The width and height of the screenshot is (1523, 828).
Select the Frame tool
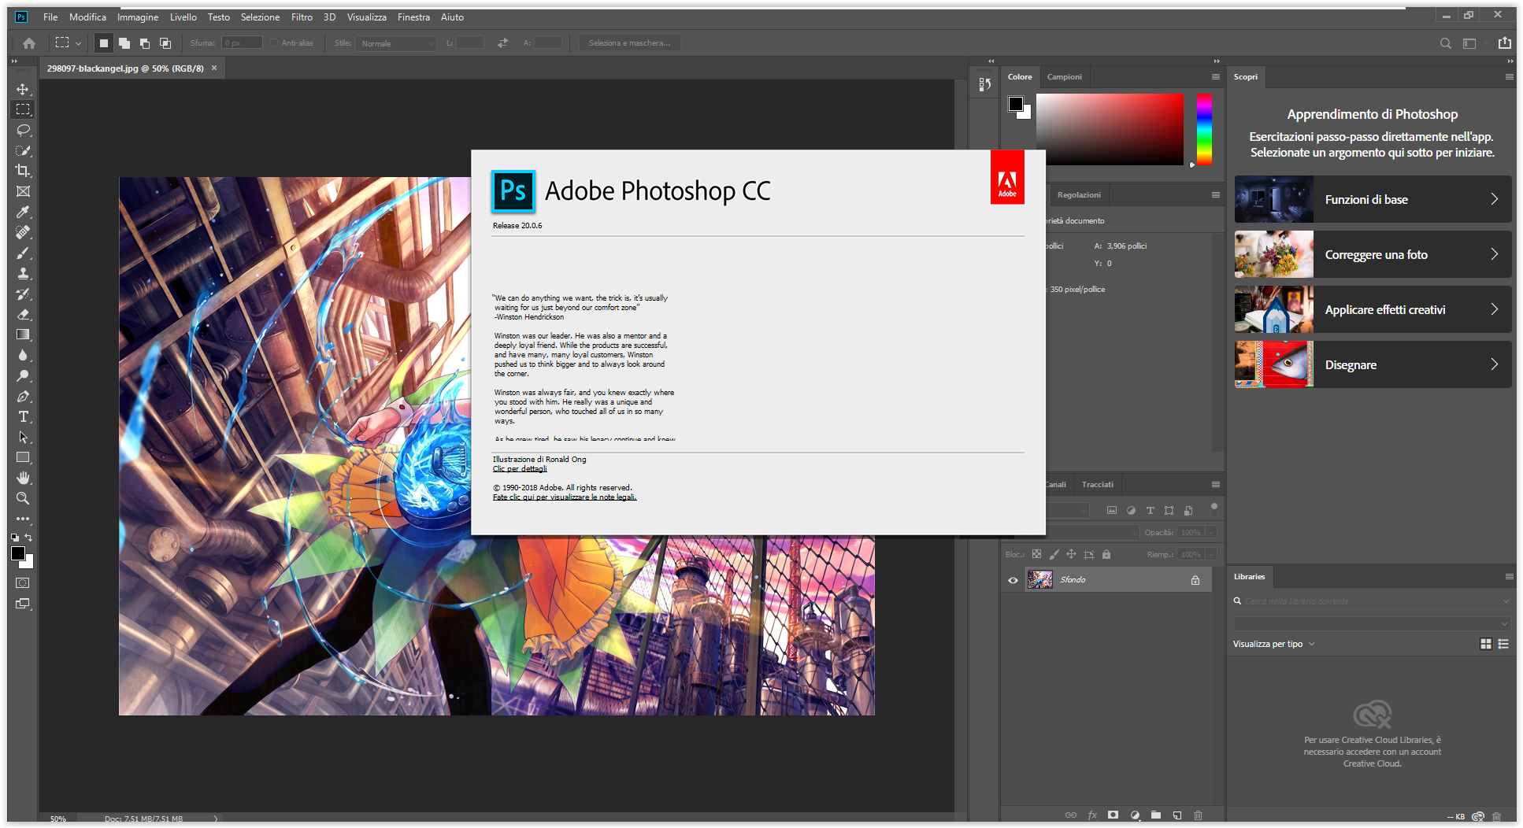coord(23,191)
